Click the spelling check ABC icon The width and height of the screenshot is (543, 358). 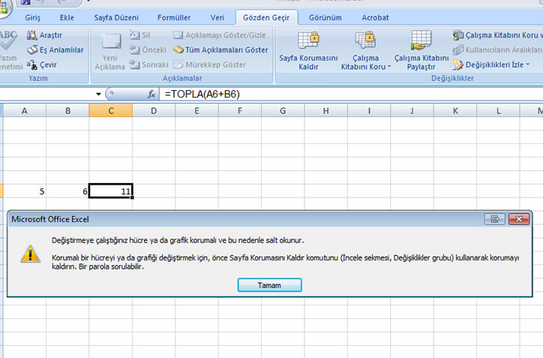tap(8, 40)
